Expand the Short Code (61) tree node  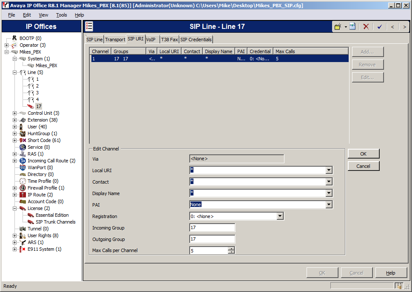[15, 141]
